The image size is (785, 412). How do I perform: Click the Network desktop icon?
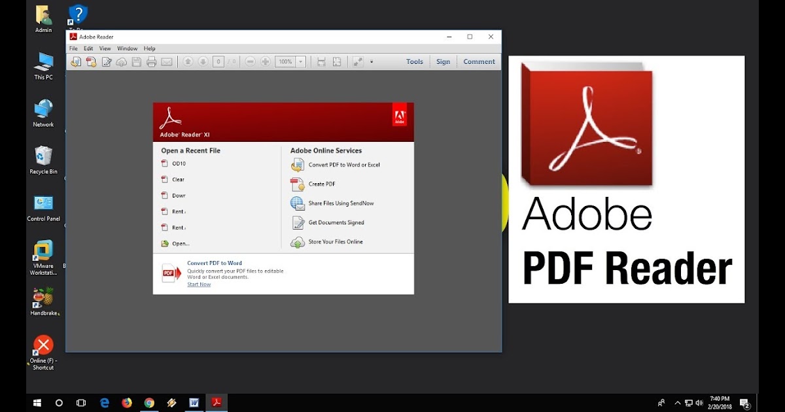(x=44, y=114)
